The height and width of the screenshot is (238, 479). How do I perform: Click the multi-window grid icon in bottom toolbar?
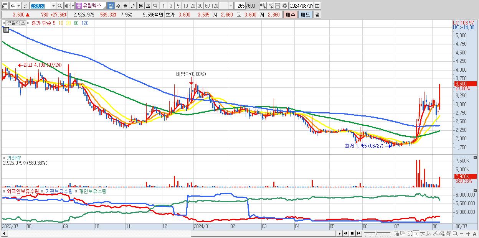click(396, 234)
